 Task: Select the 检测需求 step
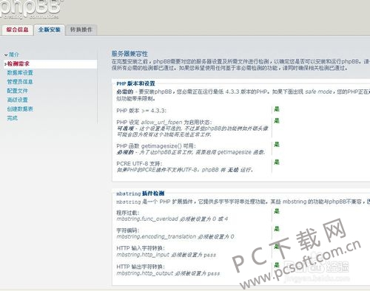point(18,64)
